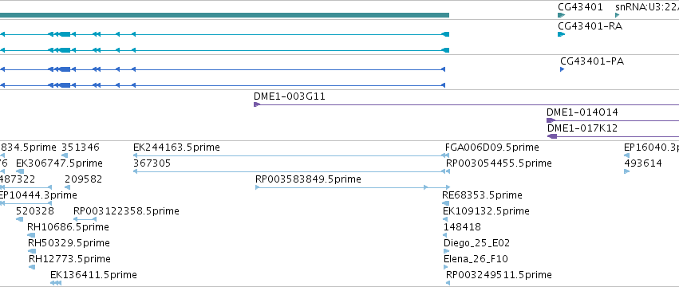Open the RP003583849.5prime feature label
679x287 pixels.
[x=308, y=179]
